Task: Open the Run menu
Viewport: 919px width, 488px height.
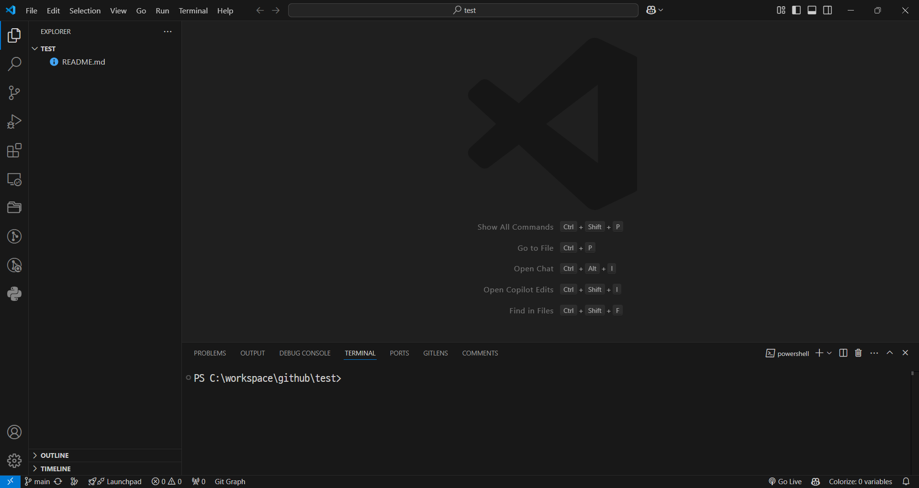Action: (x=162, y=11)
